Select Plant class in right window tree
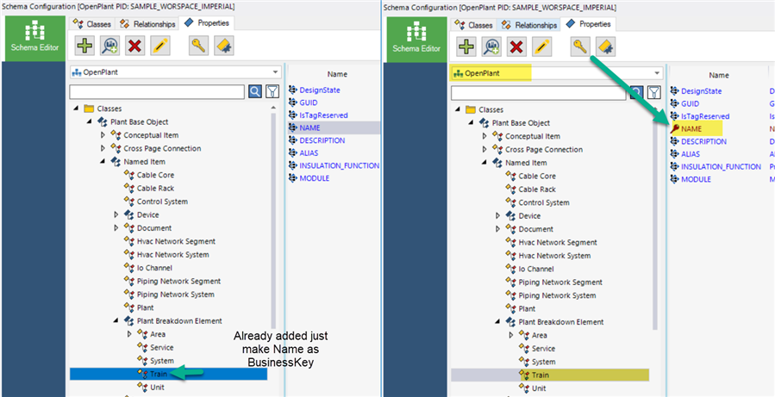The height and width of the screenshot is (397, 775). 527,308
